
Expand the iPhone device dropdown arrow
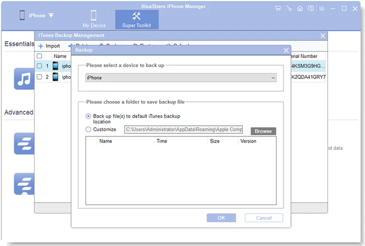pos(51,16)
